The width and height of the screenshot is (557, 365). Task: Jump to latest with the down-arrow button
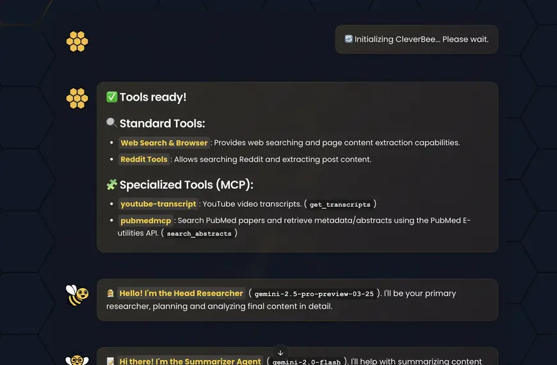coord(280,353)
